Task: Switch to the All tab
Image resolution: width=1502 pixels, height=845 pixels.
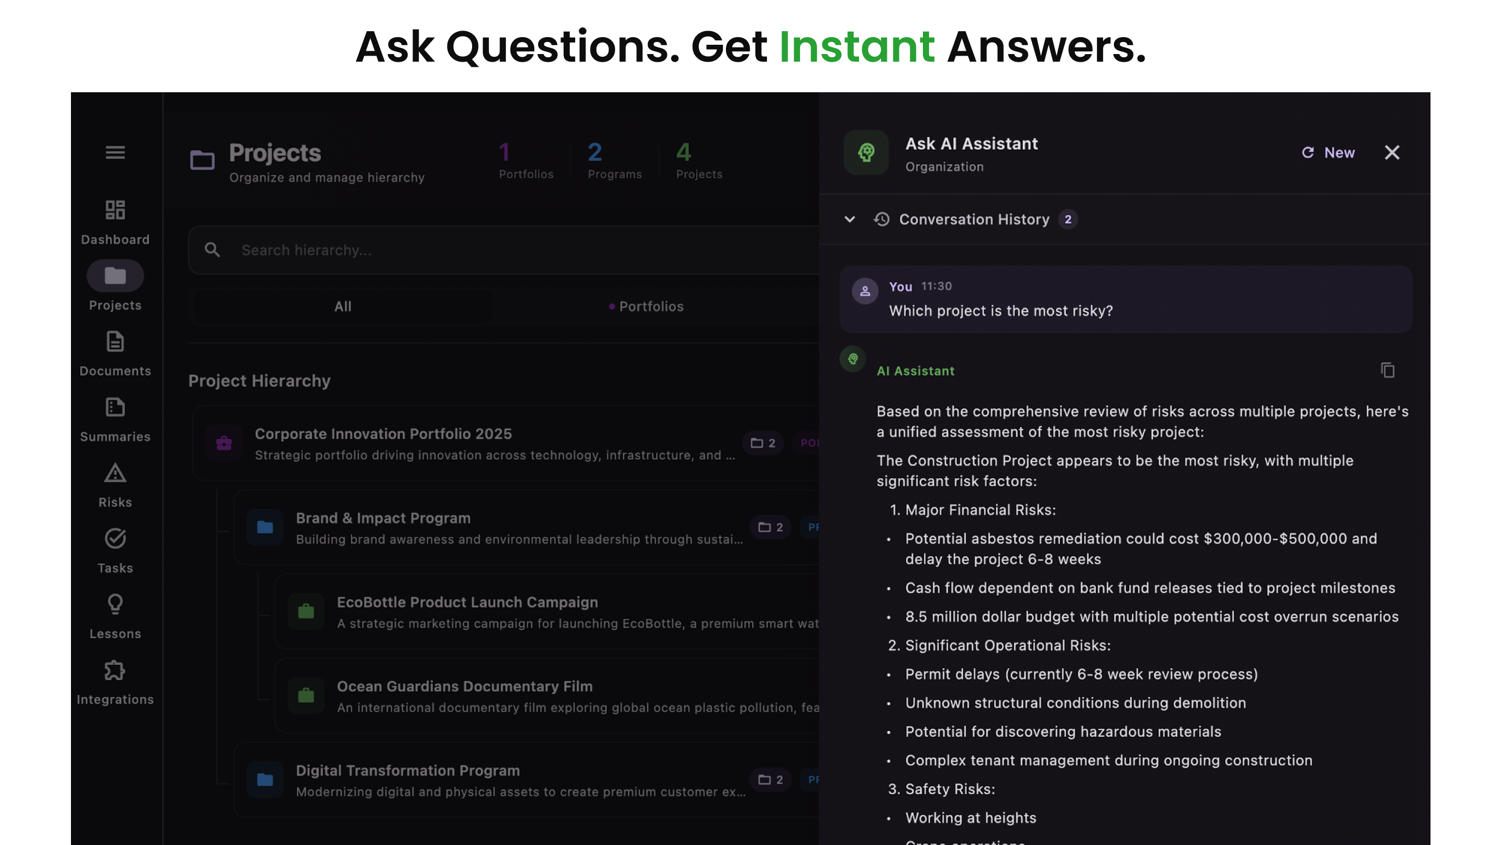Action: click(x=342, y=306)
